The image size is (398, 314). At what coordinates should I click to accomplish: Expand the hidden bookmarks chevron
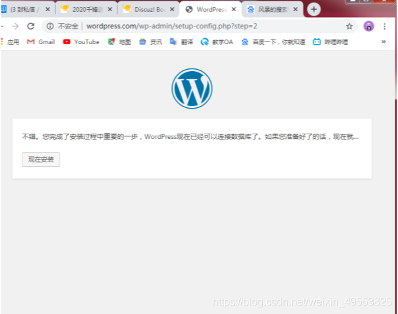pyautogui.click(x=384, y=41)
